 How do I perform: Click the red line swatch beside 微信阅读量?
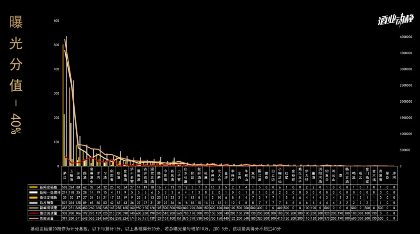33,213
